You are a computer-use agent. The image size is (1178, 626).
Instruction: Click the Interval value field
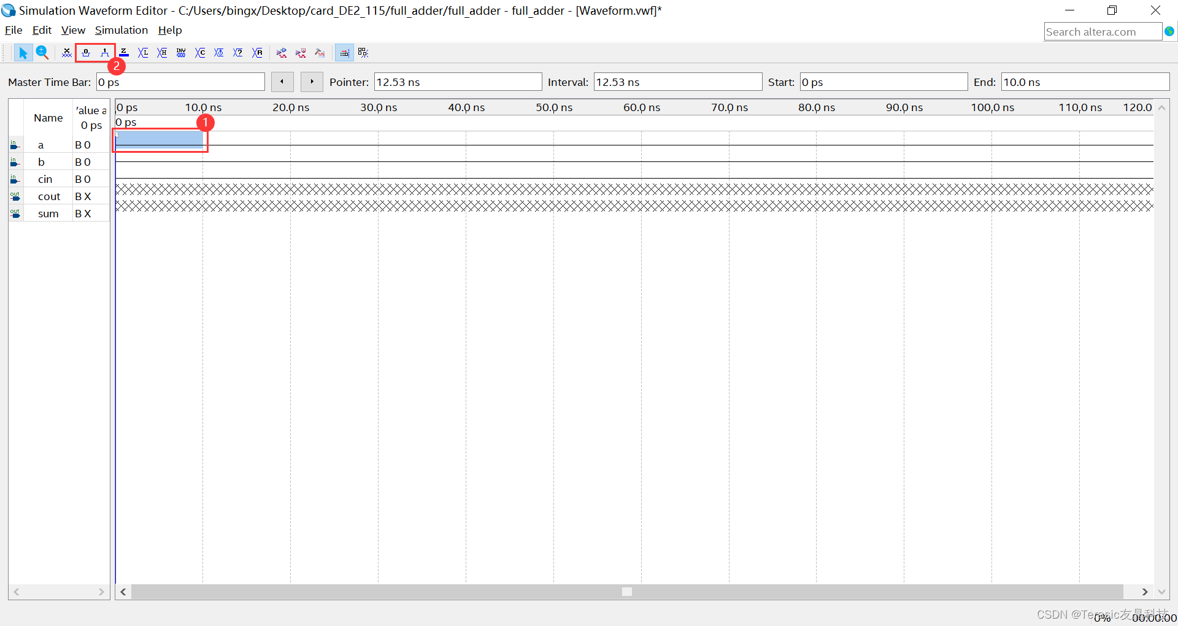click(678, 82)
